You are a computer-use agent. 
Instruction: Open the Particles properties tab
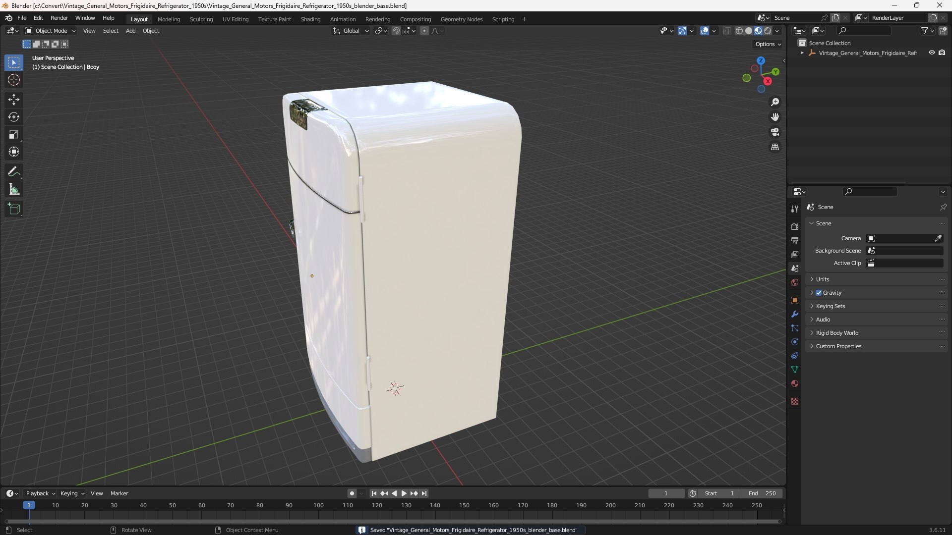(795, 328)
